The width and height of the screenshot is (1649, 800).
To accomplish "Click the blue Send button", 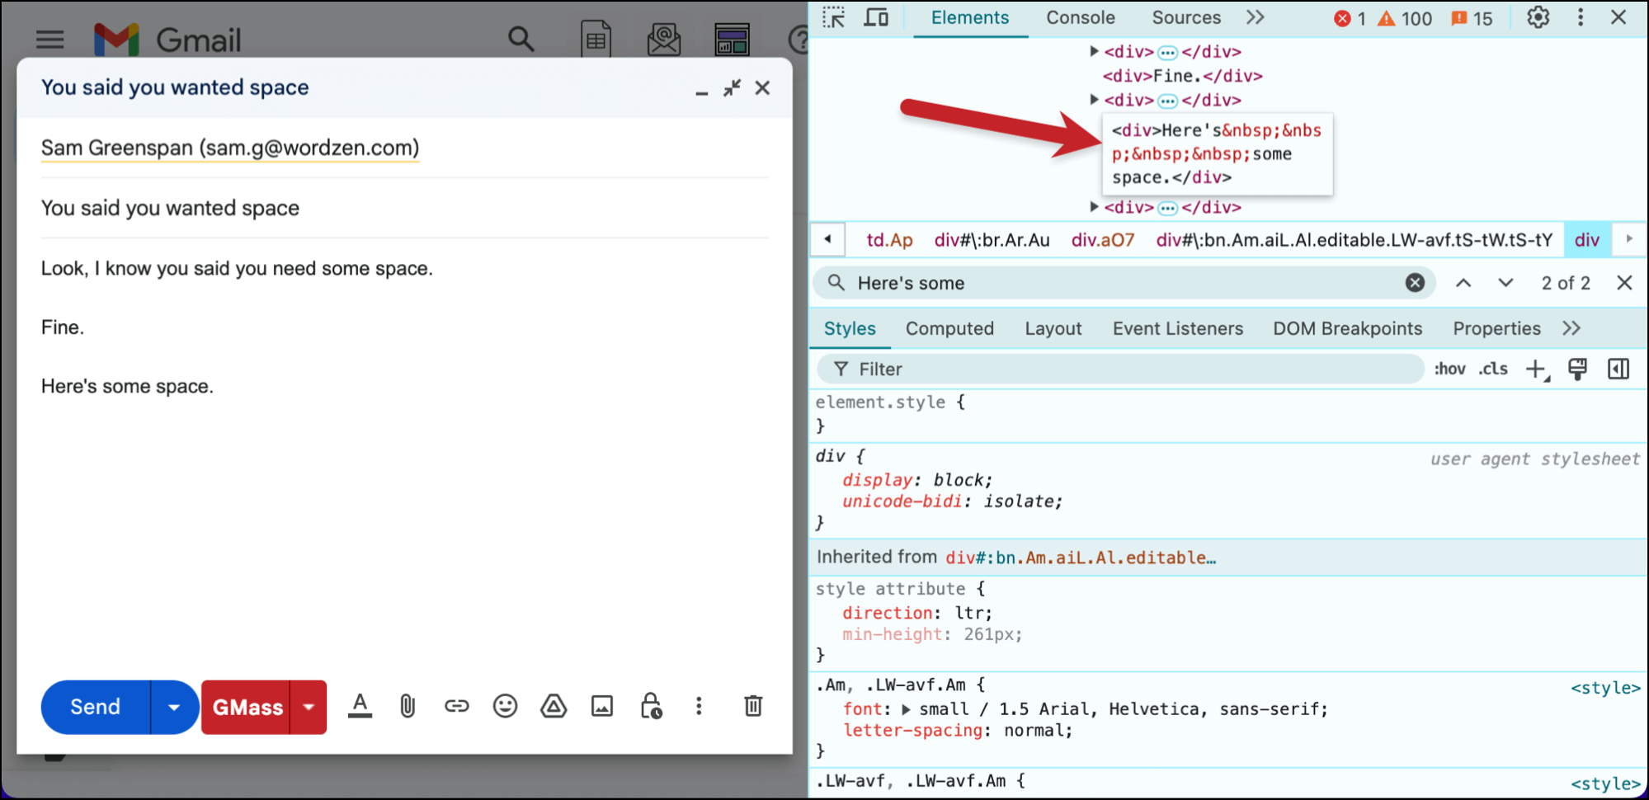I will (x=96, y=707).
